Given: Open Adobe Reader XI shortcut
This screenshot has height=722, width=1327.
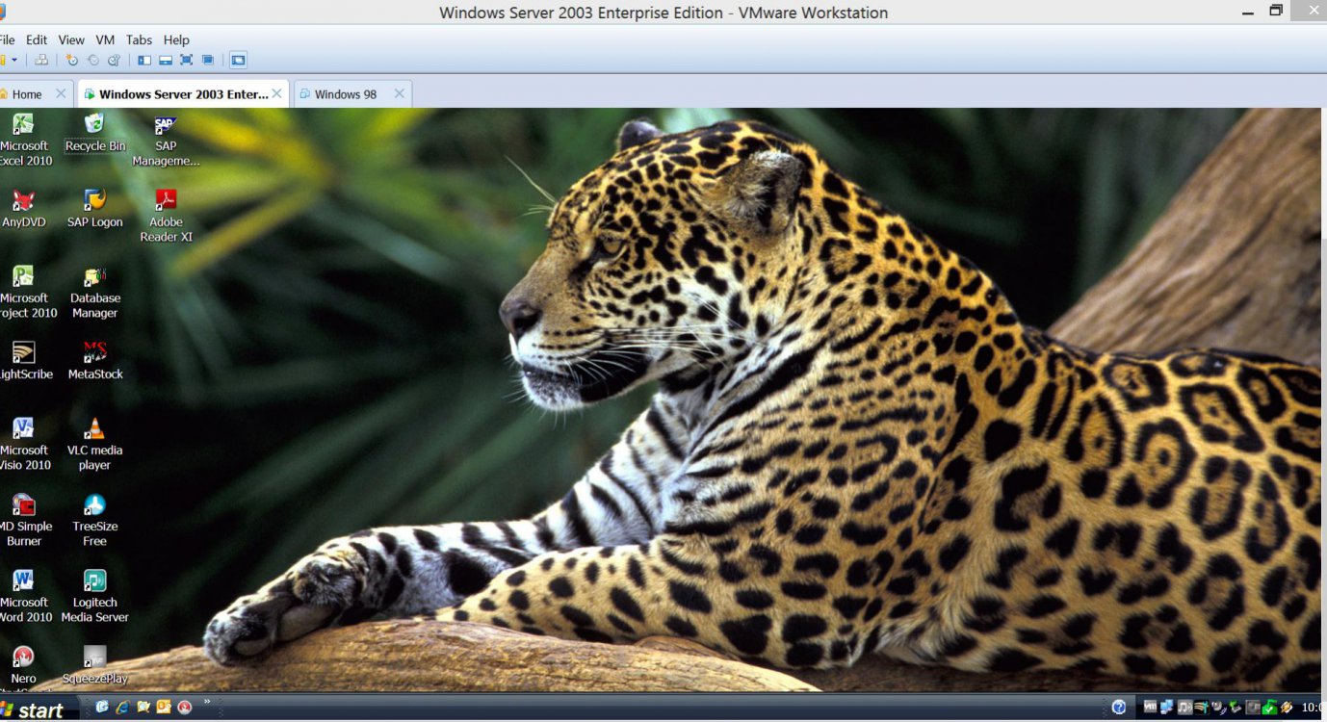Looking at the screenshot, I should click(166, 214).
